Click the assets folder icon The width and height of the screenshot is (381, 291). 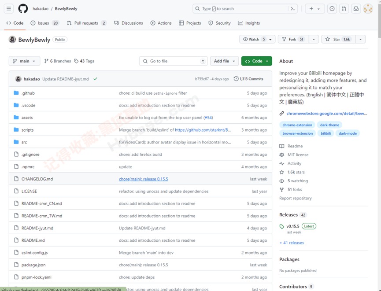16,117
